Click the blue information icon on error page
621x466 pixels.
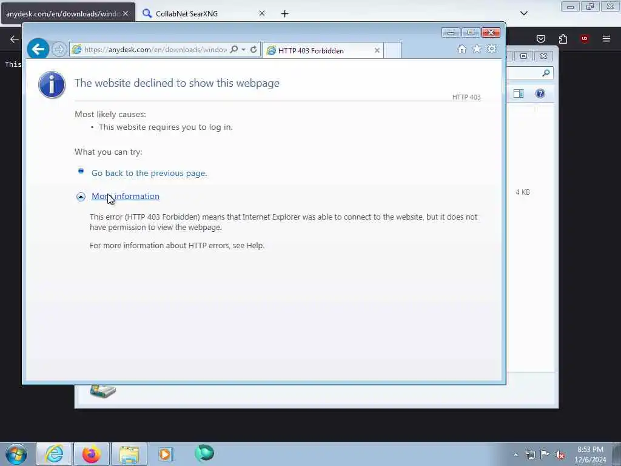pyautogui.click(x=52, y=85)
